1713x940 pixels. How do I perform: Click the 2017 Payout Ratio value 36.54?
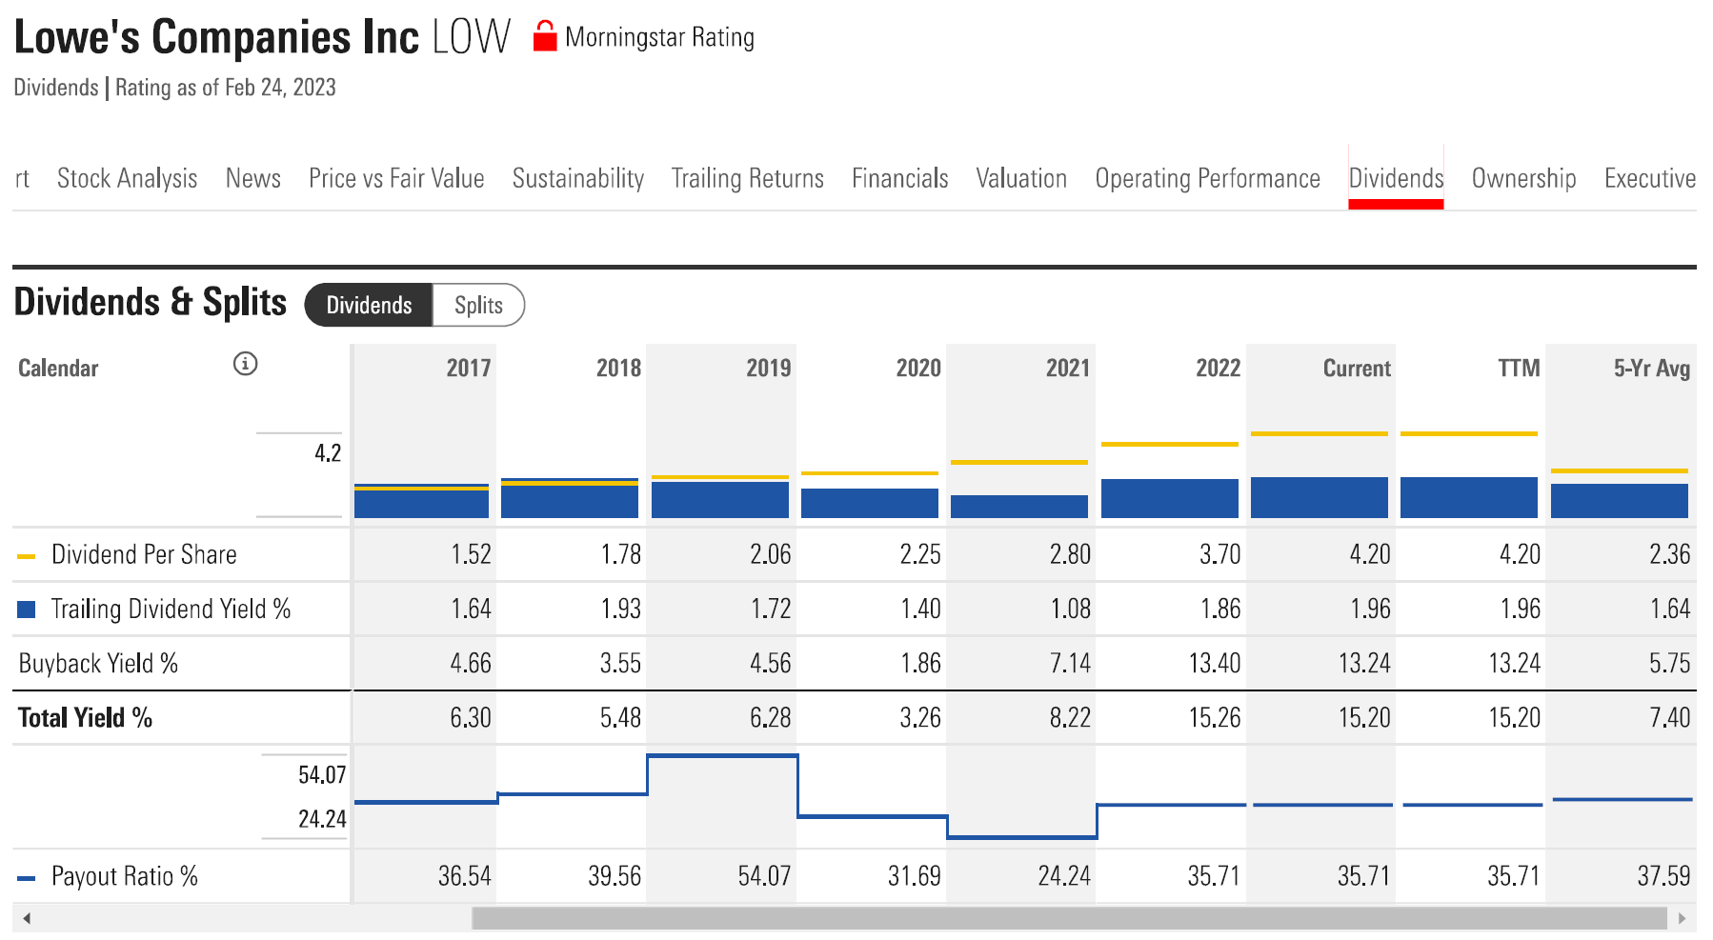click(x=464, y=876)
